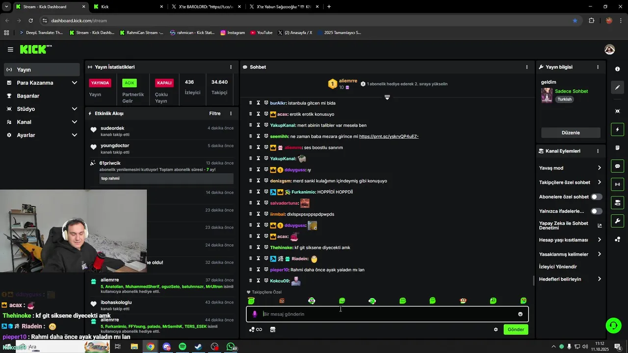The height and width of the screenshot is (353, 628).
Task: Click in the Bir mesaj gönderin field
Action: tap(387, 314)
